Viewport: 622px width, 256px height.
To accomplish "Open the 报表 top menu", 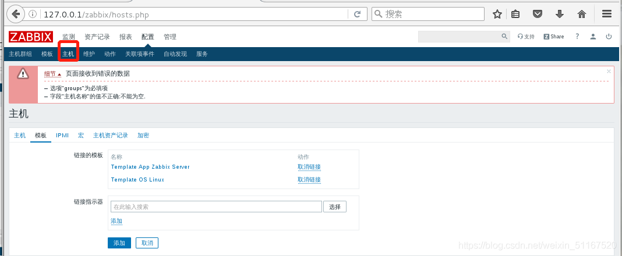I will tap(126, 37).
